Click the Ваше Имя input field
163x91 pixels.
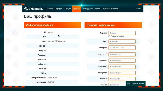click(122, 41)
